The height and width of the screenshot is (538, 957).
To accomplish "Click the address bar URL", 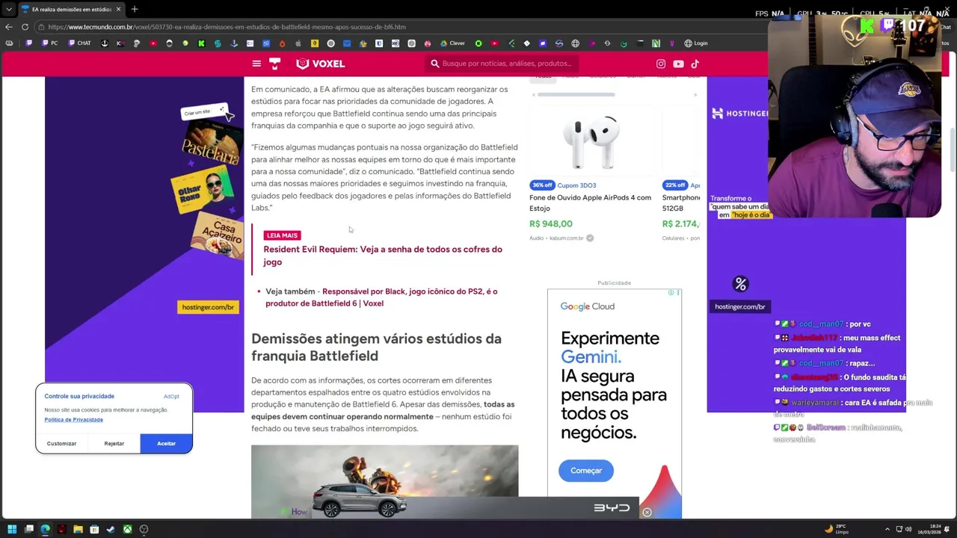I will click(227, 27).
